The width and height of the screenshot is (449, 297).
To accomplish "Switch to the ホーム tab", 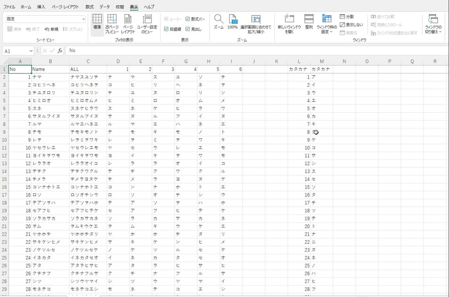I will [x=26, y=7].
